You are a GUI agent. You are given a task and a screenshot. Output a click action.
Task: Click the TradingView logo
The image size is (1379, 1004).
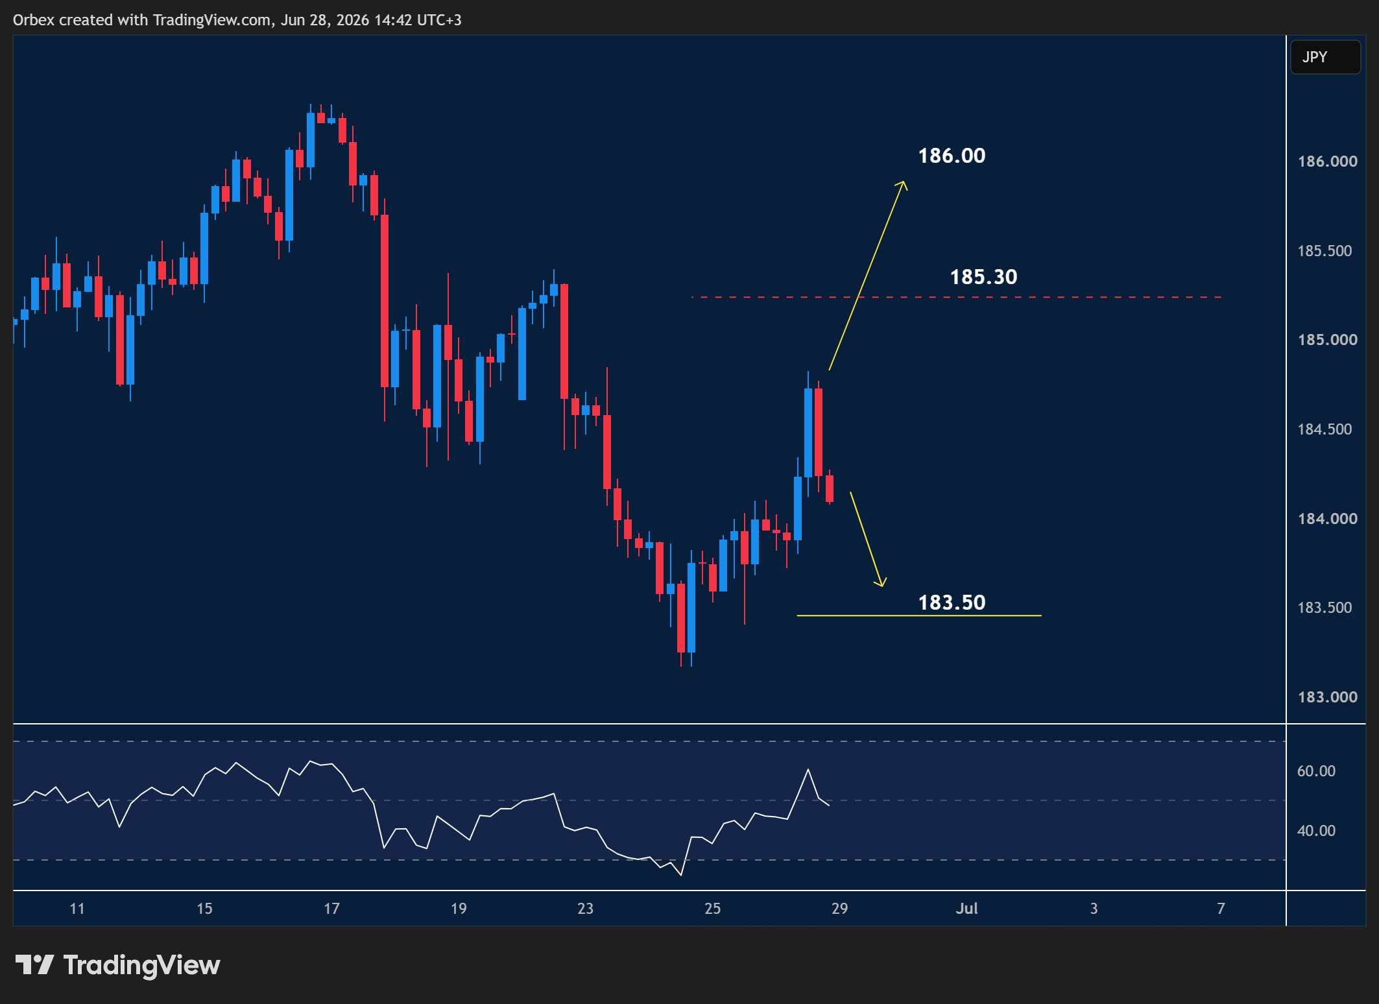[x=117, y=965]
